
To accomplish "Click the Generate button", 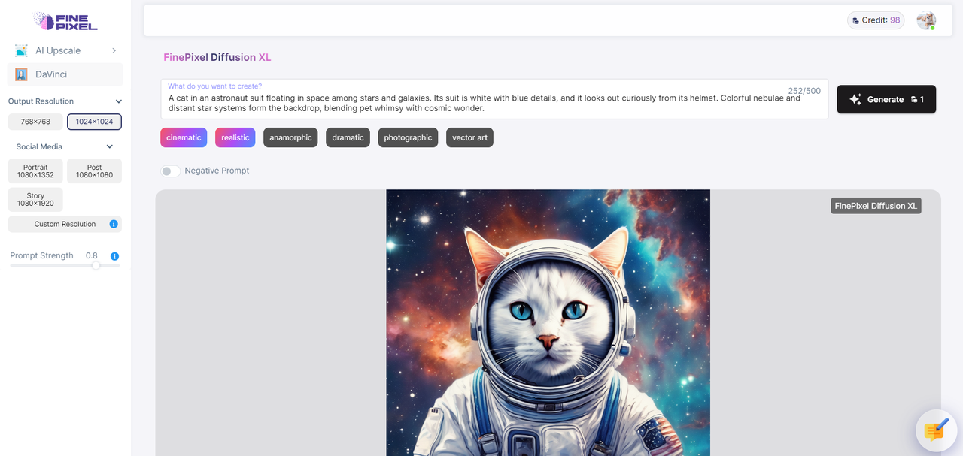I will click(x=886, y=99).
